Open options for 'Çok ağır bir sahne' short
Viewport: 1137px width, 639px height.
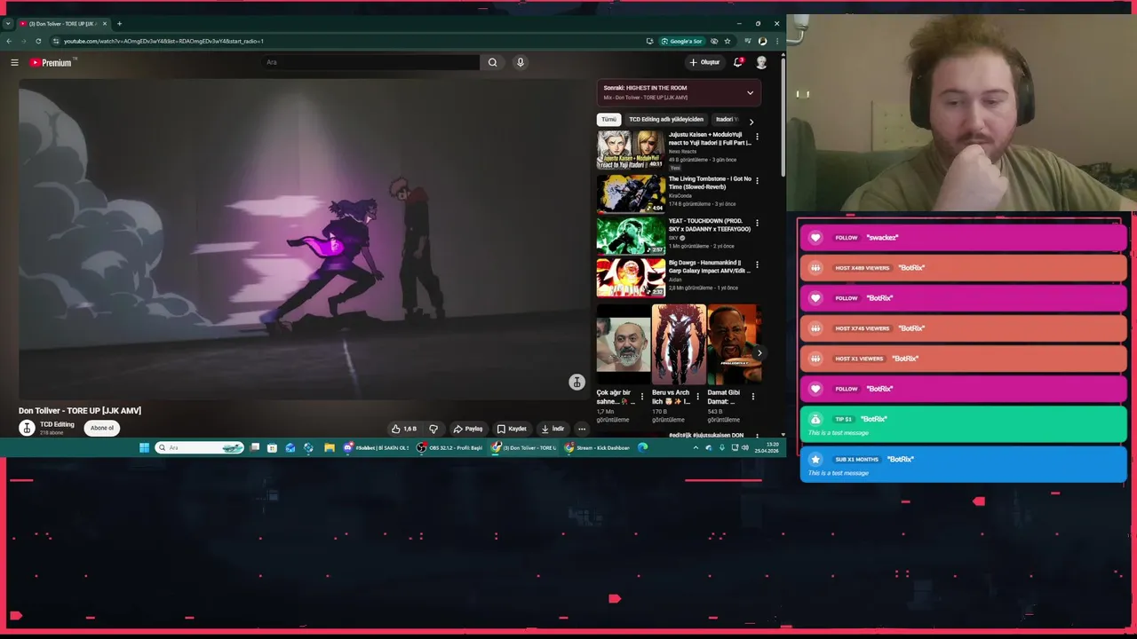click(642, 397)
